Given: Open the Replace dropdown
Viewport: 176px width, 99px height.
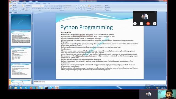Looking at the screenshot, I should (x=108, y=7).
